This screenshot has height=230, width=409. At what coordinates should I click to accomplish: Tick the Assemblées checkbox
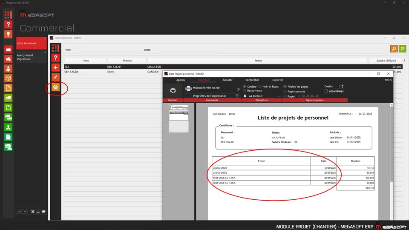[x=326, y=91]
